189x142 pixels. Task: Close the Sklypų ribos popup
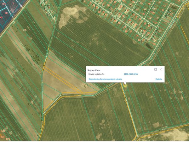(x=161, y=69)
